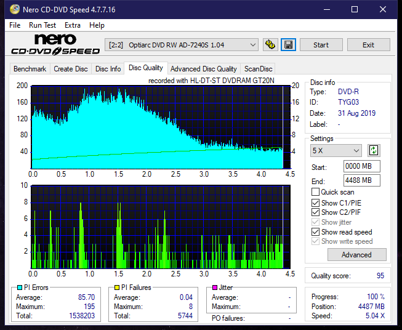Click the PI Failures total 5744
402x330 pixels.
[185, 316]
